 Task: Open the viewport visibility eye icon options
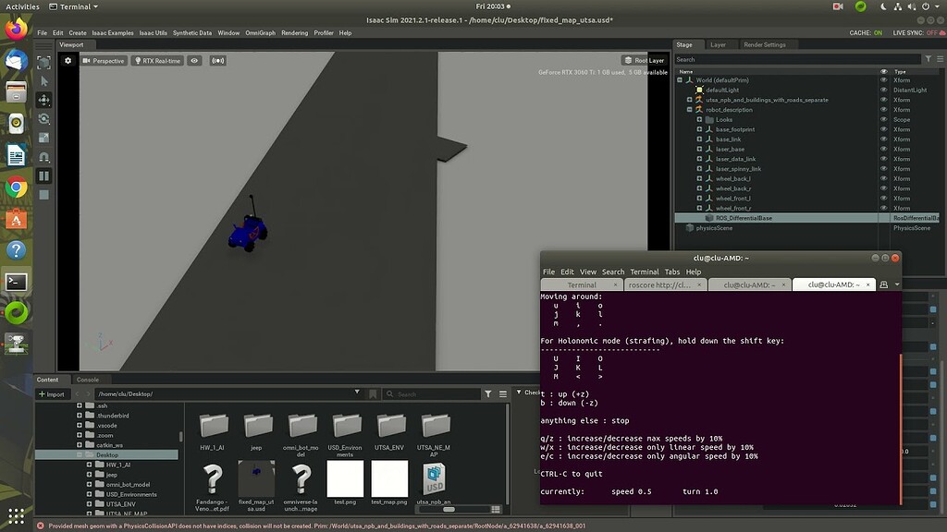tap(194, 60)
